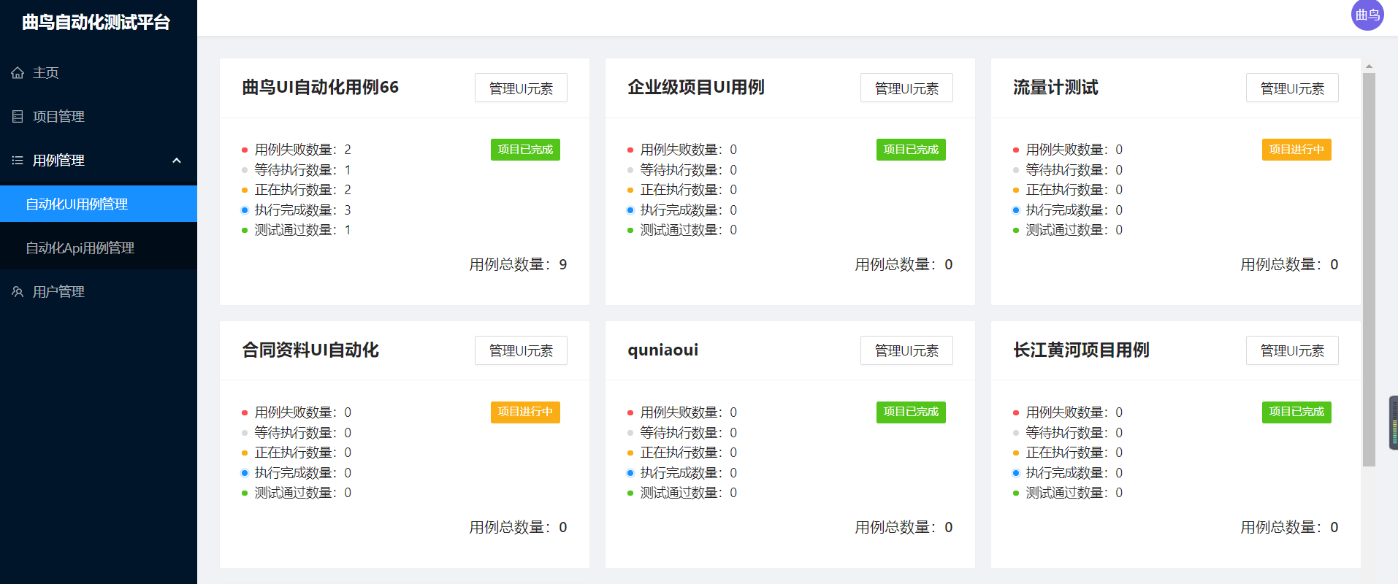
Task: Open the 曲鸟 user avatar
Action: click(1367, 15)
